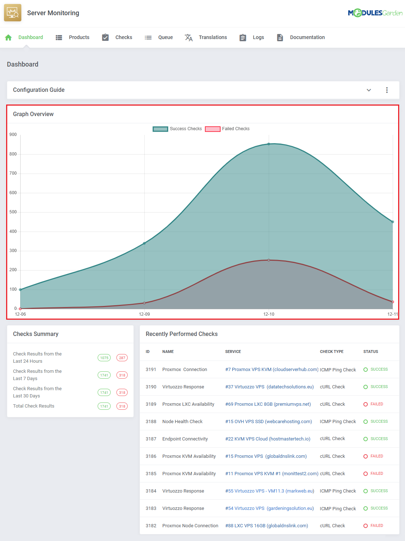This screenshot has width=405, height=541.
Task: Click the Logs clipboard icon
Action: pos(243,37)
